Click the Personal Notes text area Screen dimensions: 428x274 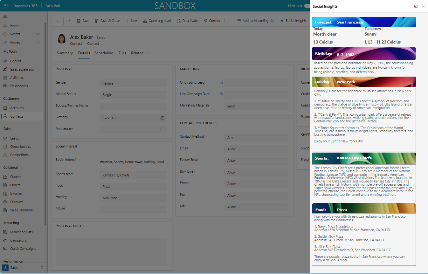[x=112, y=251]
